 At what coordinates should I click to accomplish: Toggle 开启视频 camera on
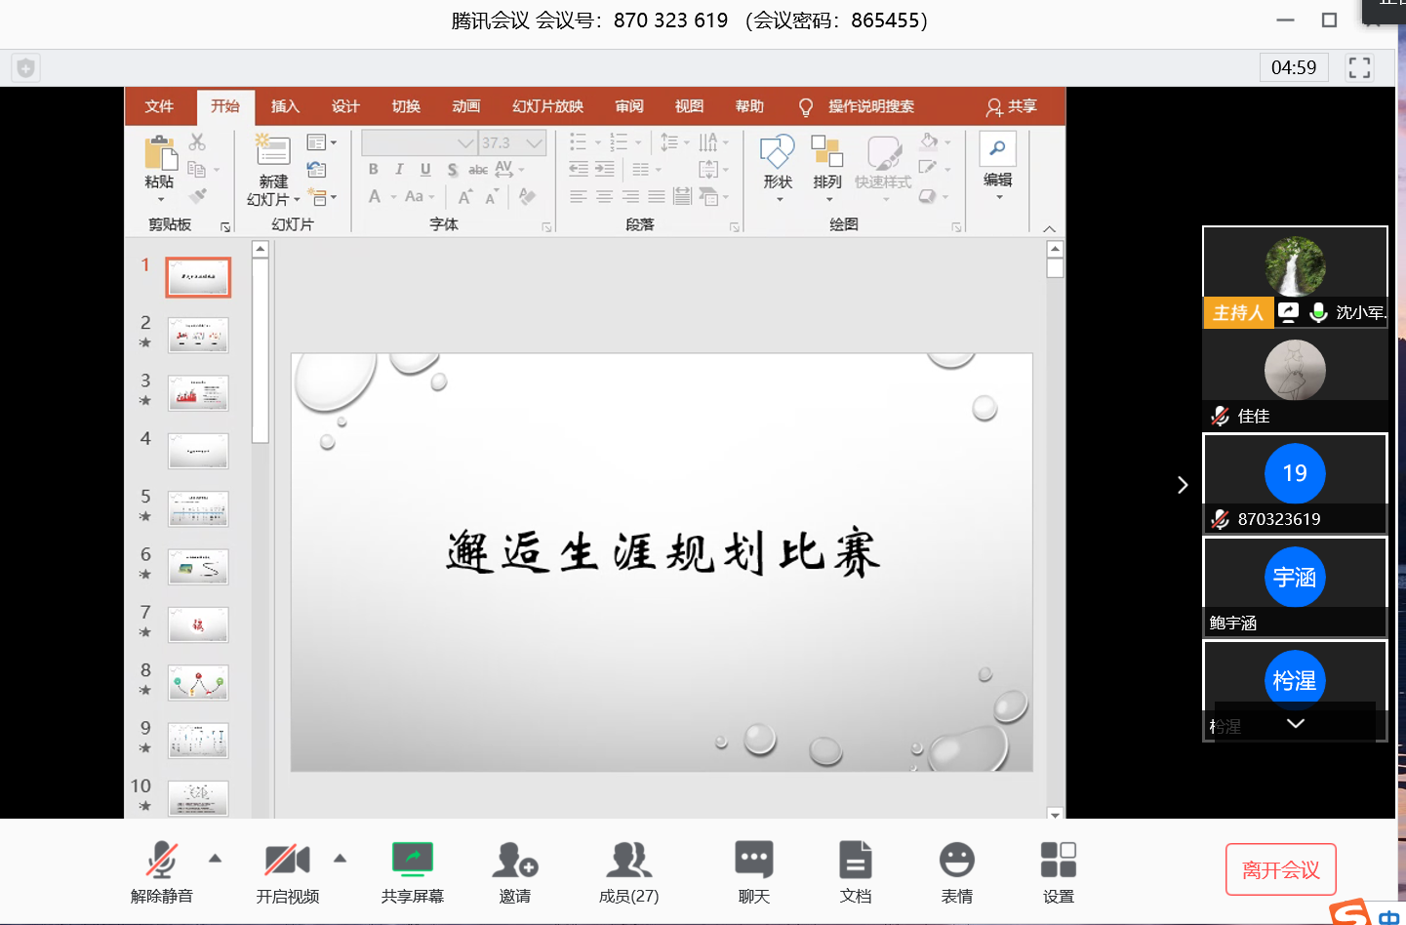287,862
